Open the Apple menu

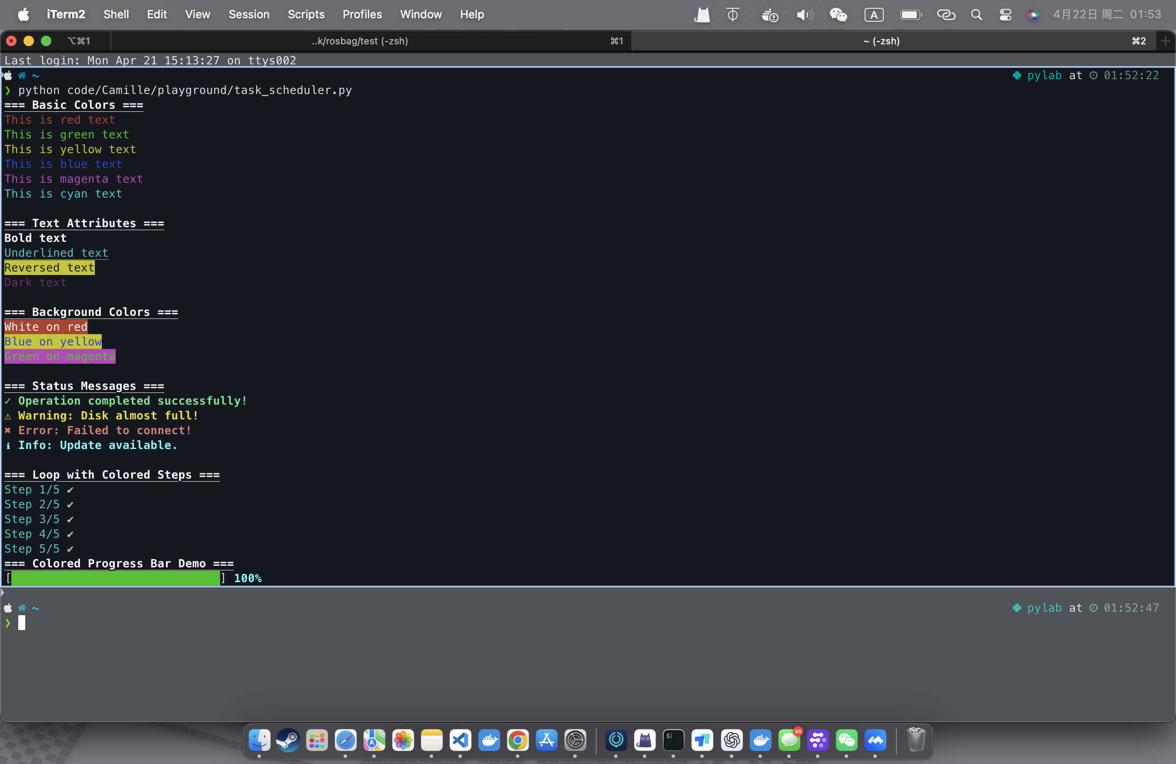(24, 15)
